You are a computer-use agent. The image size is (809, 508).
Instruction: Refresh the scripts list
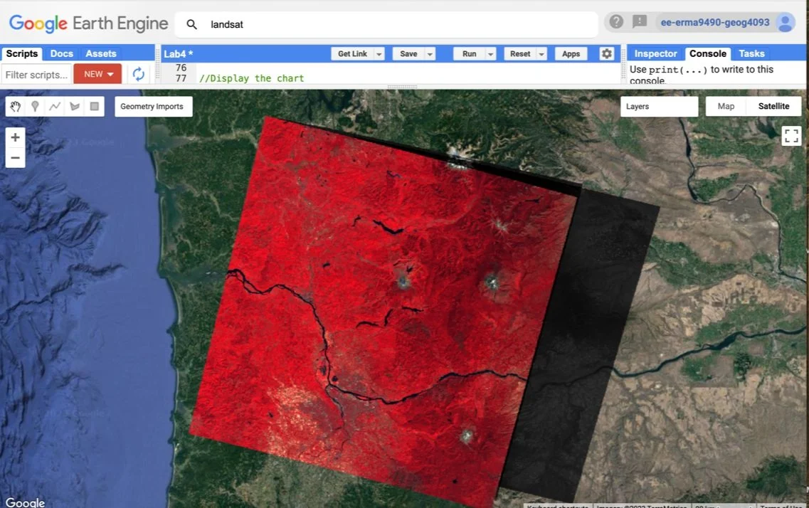[138, 74]
